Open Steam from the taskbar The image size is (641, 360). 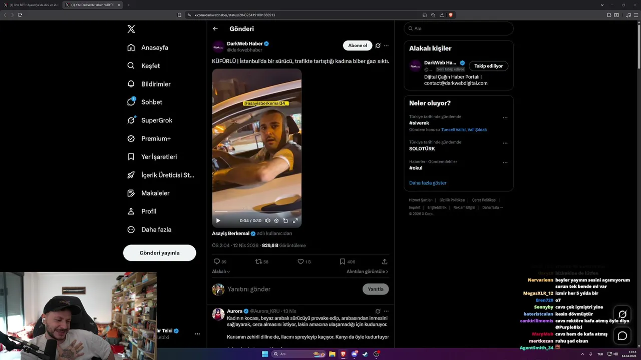(365, 354)
